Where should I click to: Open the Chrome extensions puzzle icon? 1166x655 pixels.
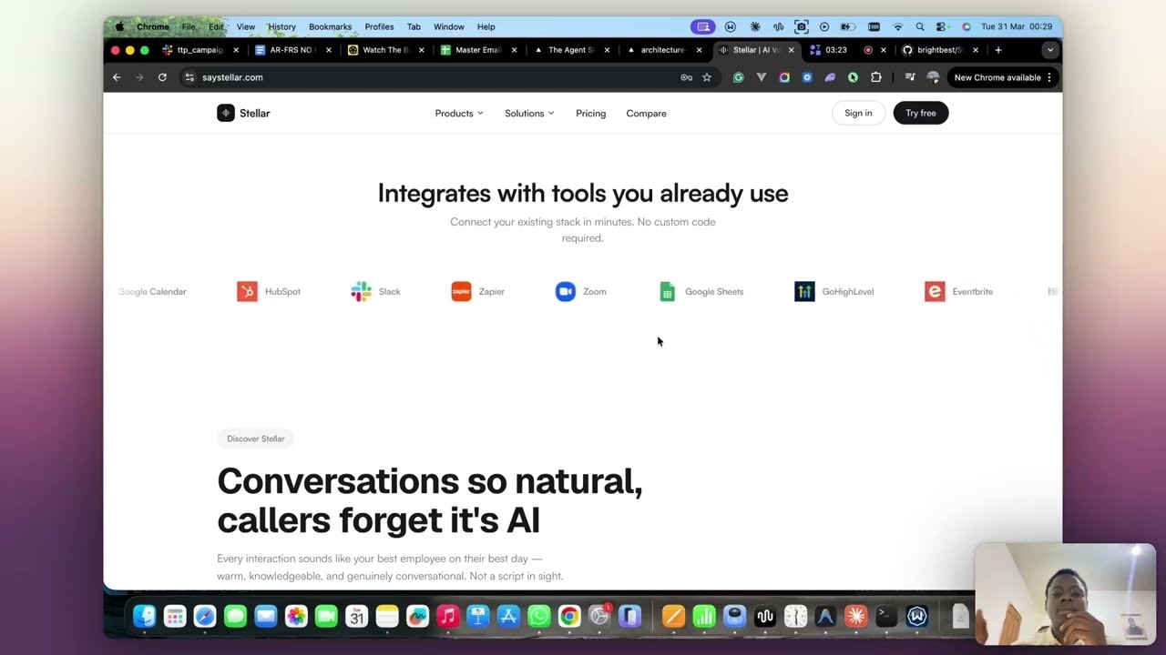876,77
